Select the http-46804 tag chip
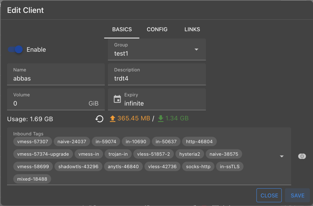Viewport: 313px width, 206px height. (x=199, y=142)
